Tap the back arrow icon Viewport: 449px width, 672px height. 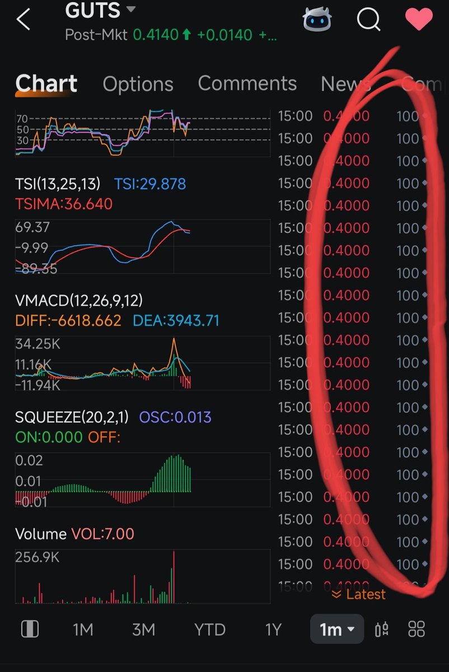pyautogui.click(x=23, y=20)
